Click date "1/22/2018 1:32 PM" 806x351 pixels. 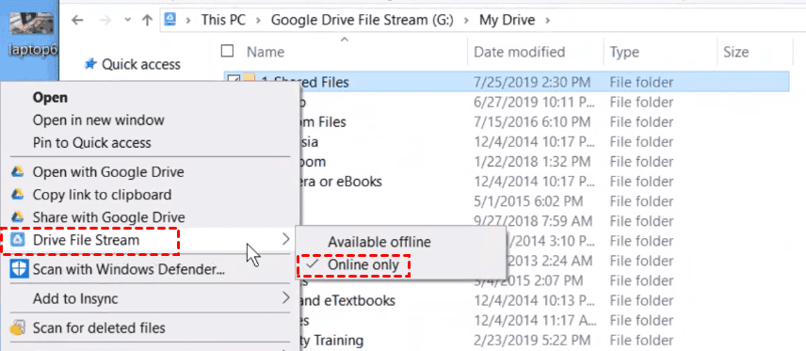click(x=531, y=162)
